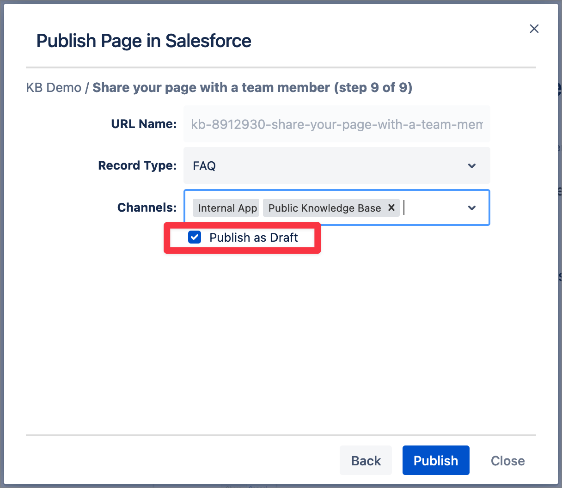Uncheck the Publish as Draft checkbox

point(195,238)
